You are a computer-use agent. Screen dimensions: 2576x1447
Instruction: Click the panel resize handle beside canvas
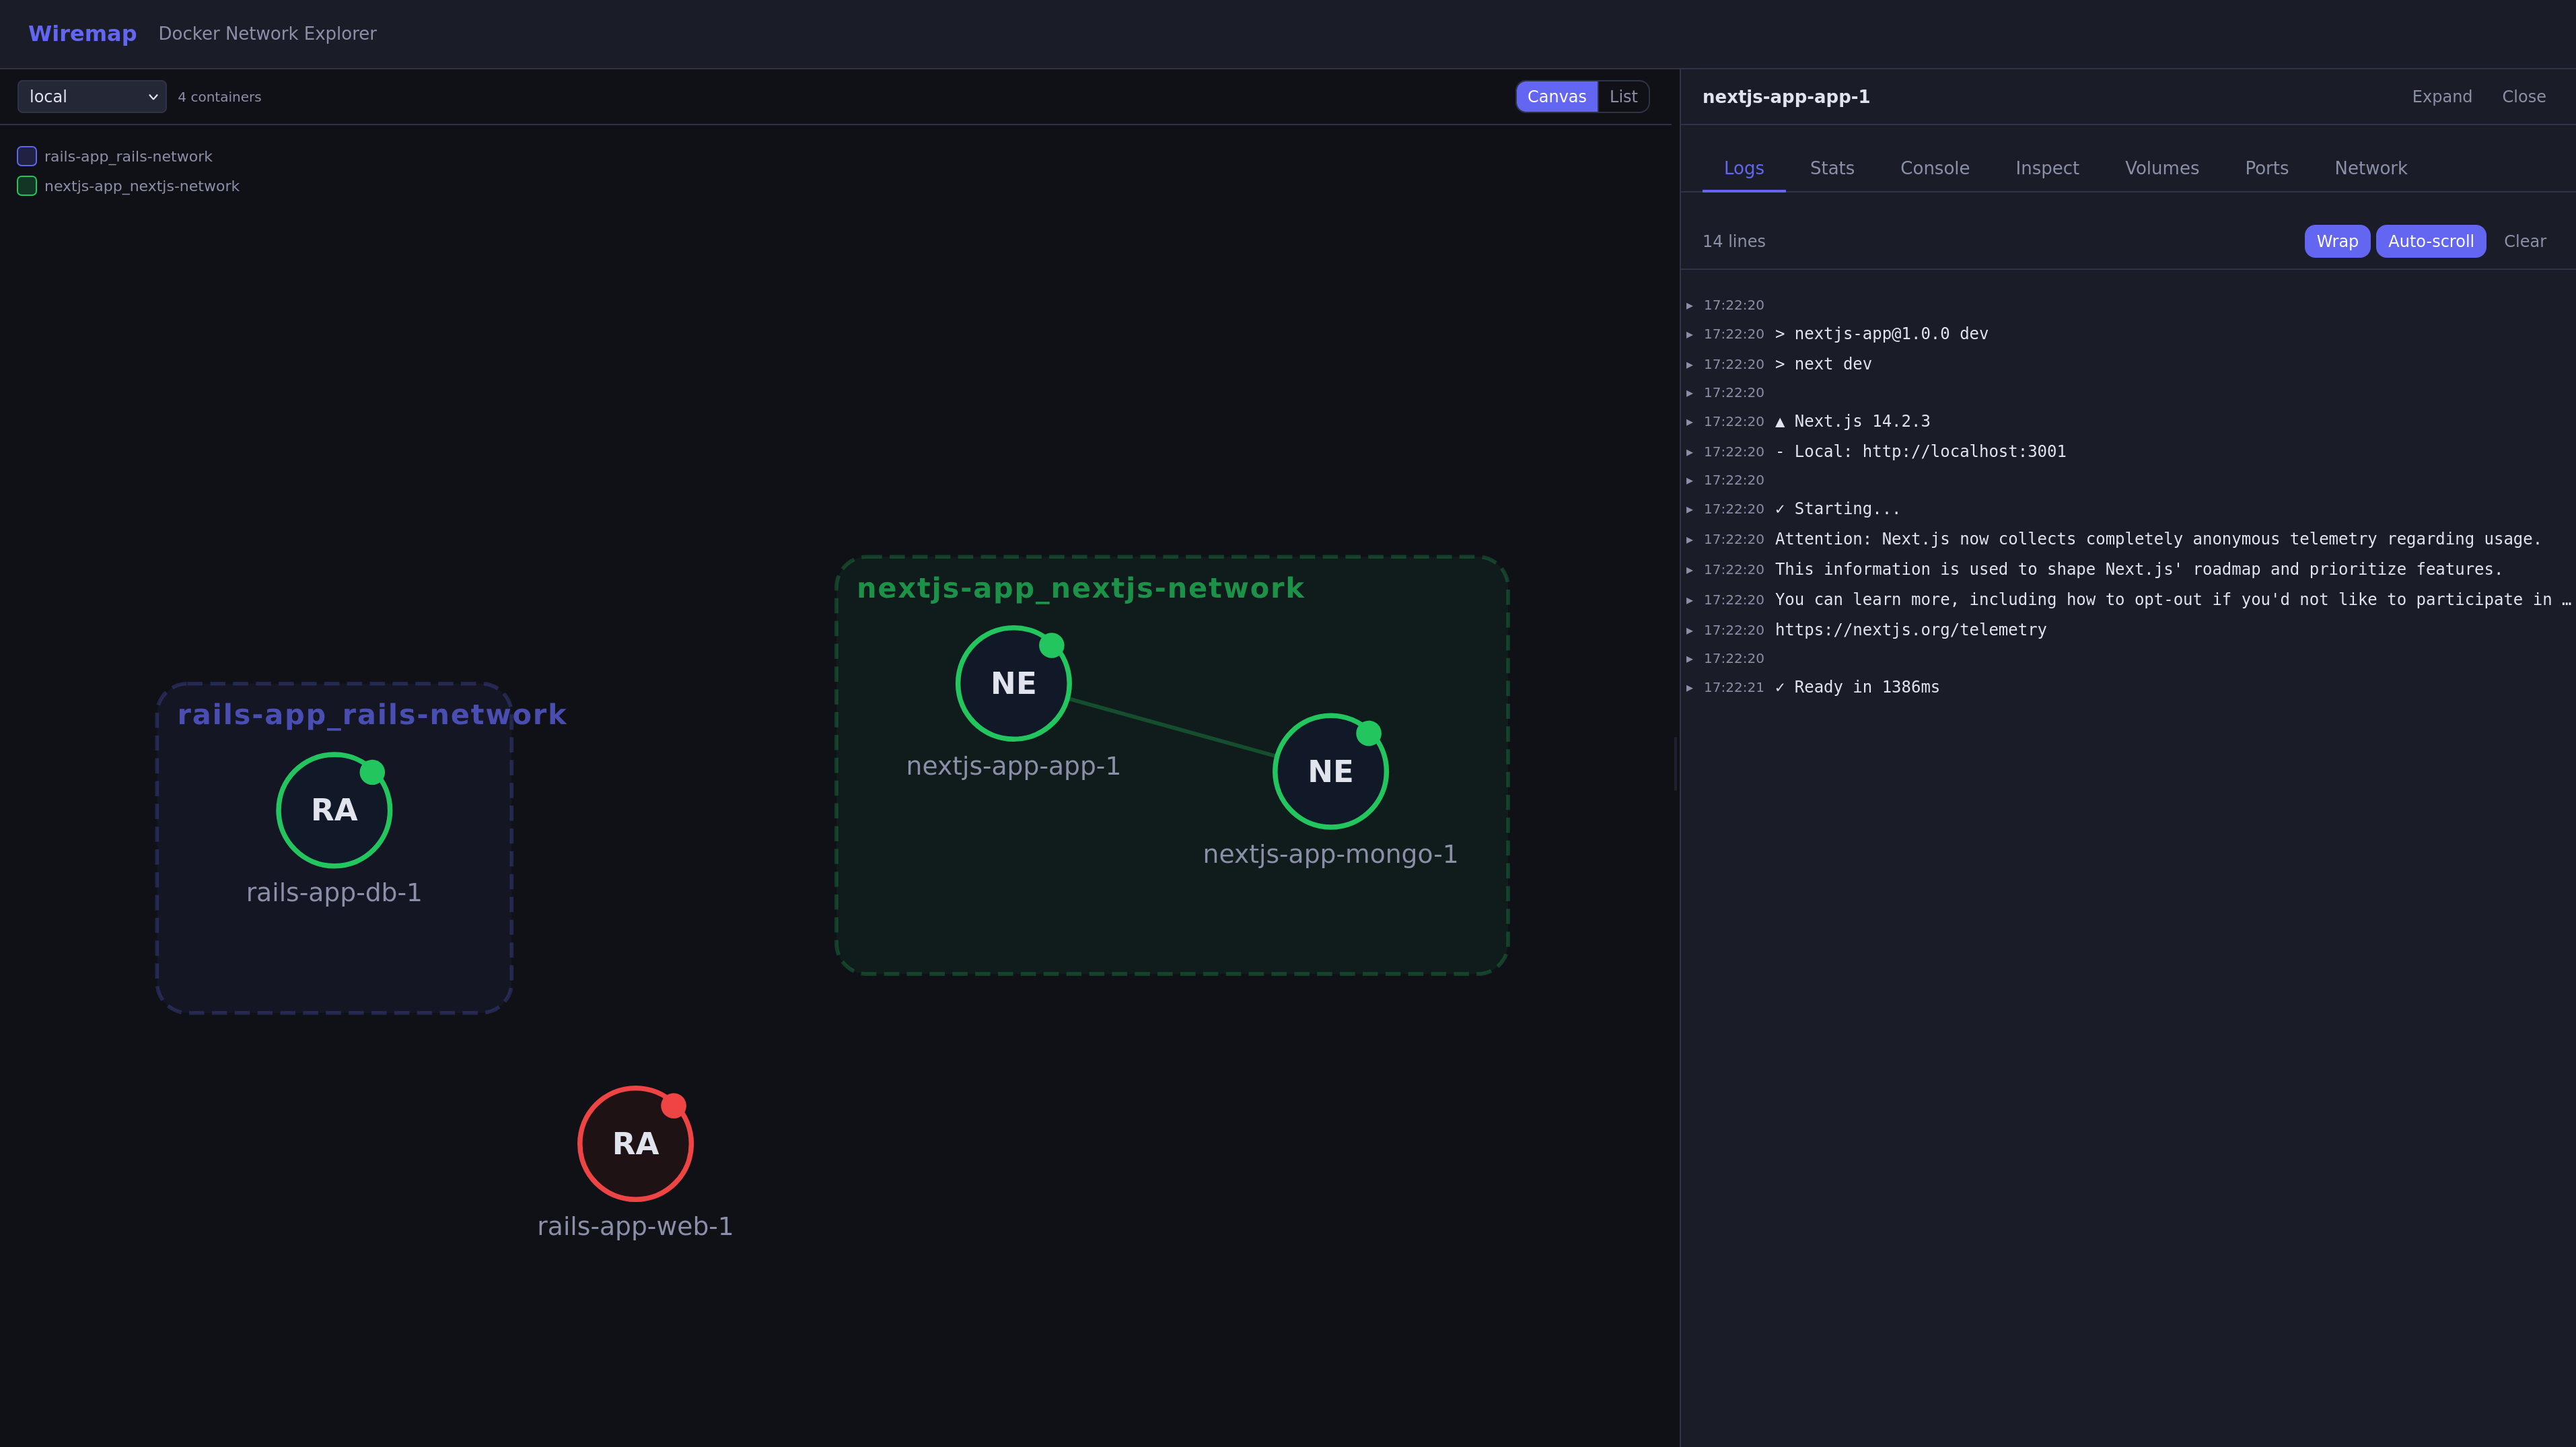[x=1675, y=764]
